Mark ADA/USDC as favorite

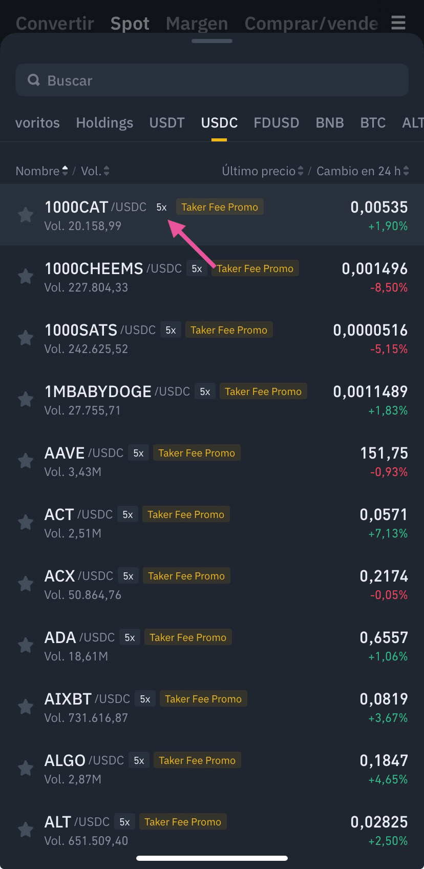pyautogui.click(x=26, y=645)
